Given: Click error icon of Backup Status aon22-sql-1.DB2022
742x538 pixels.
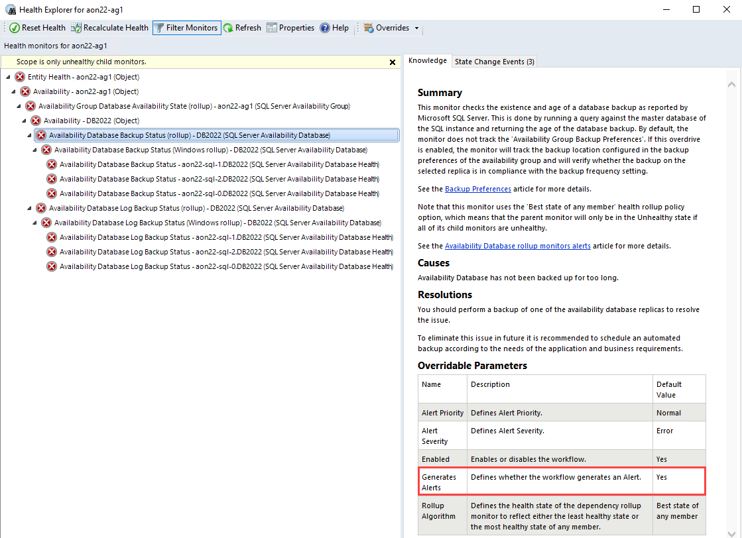Looking at the screenshot, I should pos(52,164).
